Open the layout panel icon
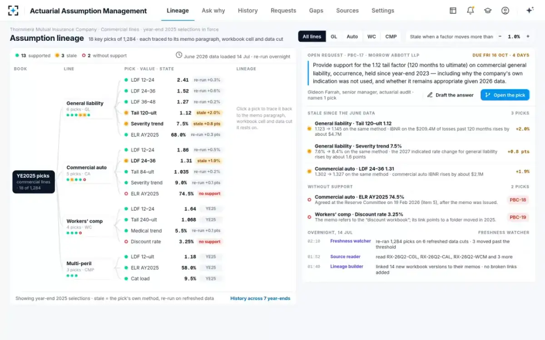The height and width of the screenshot is (340, 545). (x=453, y=10)
